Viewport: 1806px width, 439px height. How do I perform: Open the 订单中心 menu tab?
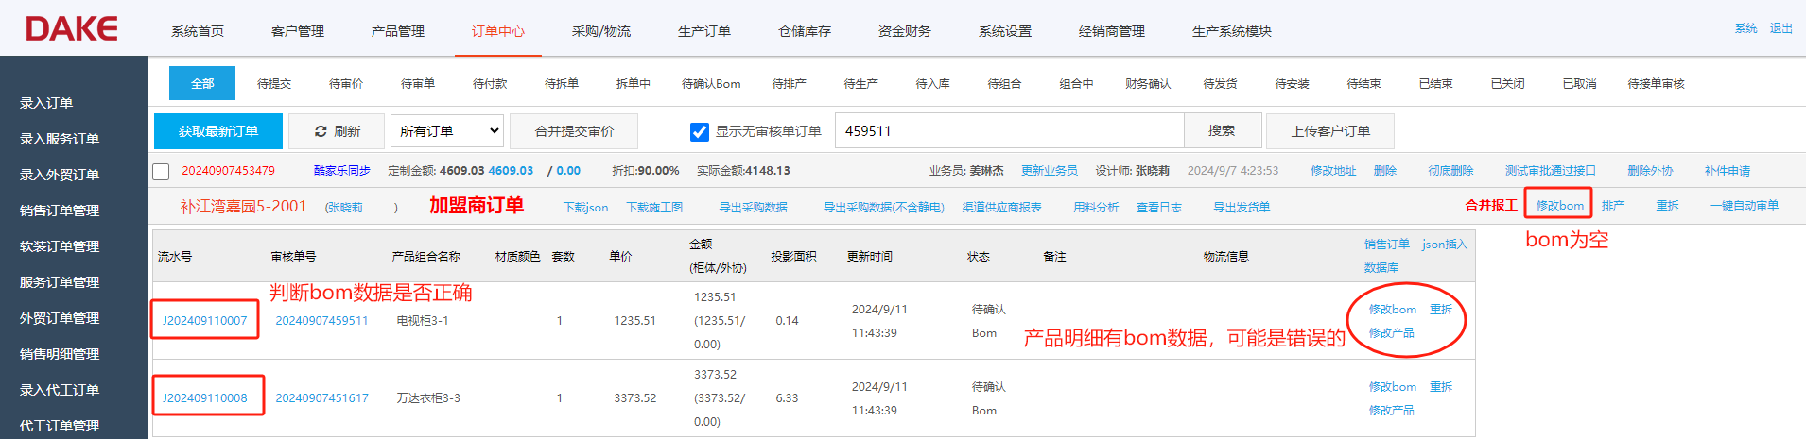coord(497,31)
